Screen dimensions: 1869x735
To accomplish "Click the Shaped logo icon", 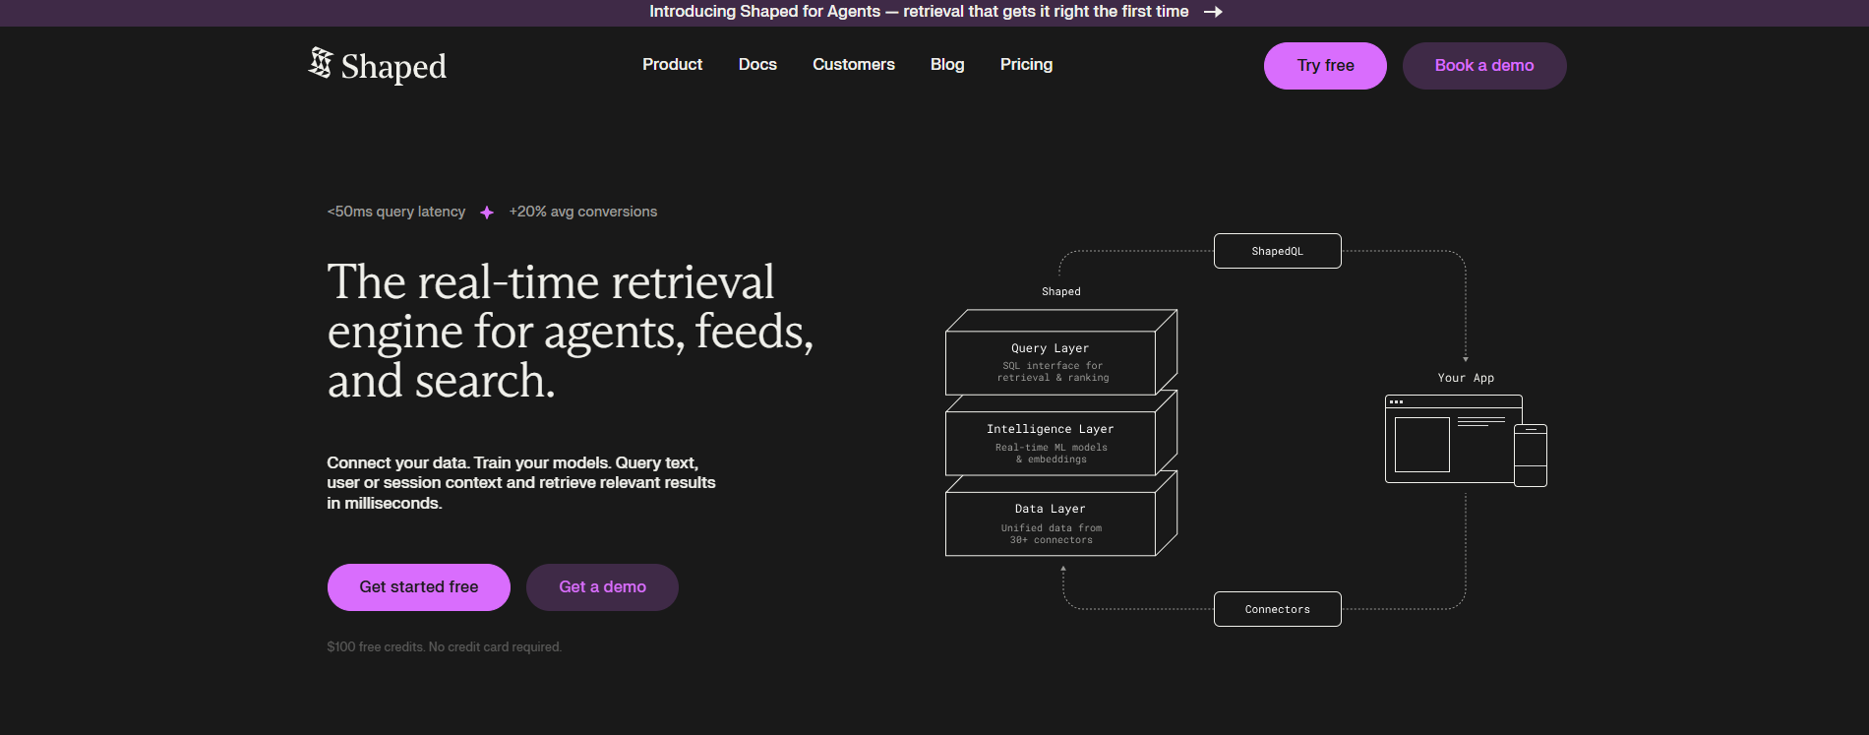I will [x=321, y=63].
